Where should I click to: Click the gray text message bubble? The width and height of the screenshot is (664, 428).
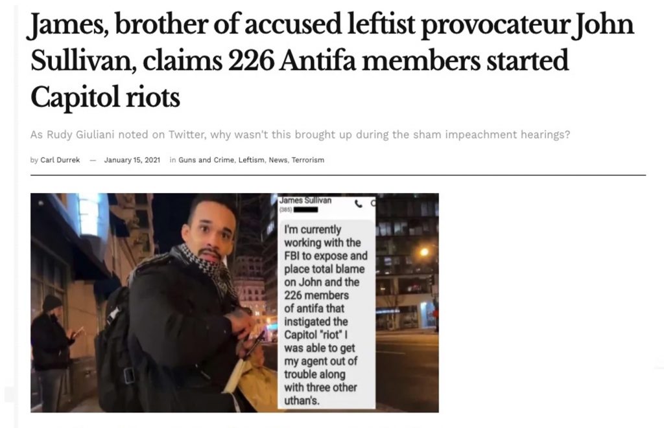point(327,315)
